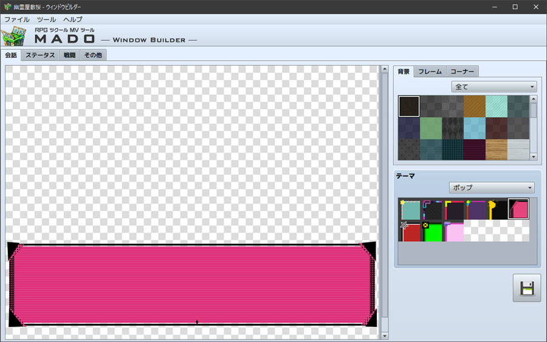The image size is (547, 342).
Task: Select the dark purple striped background swatch
Action: click(x=475, y=150)
